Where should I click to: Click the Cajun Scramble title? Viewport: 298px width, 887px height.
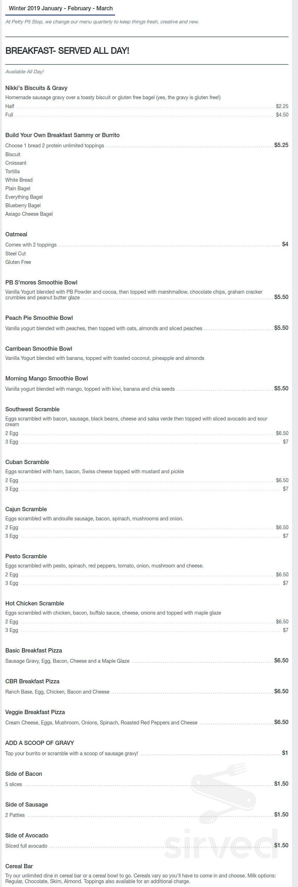coord(26,509)
